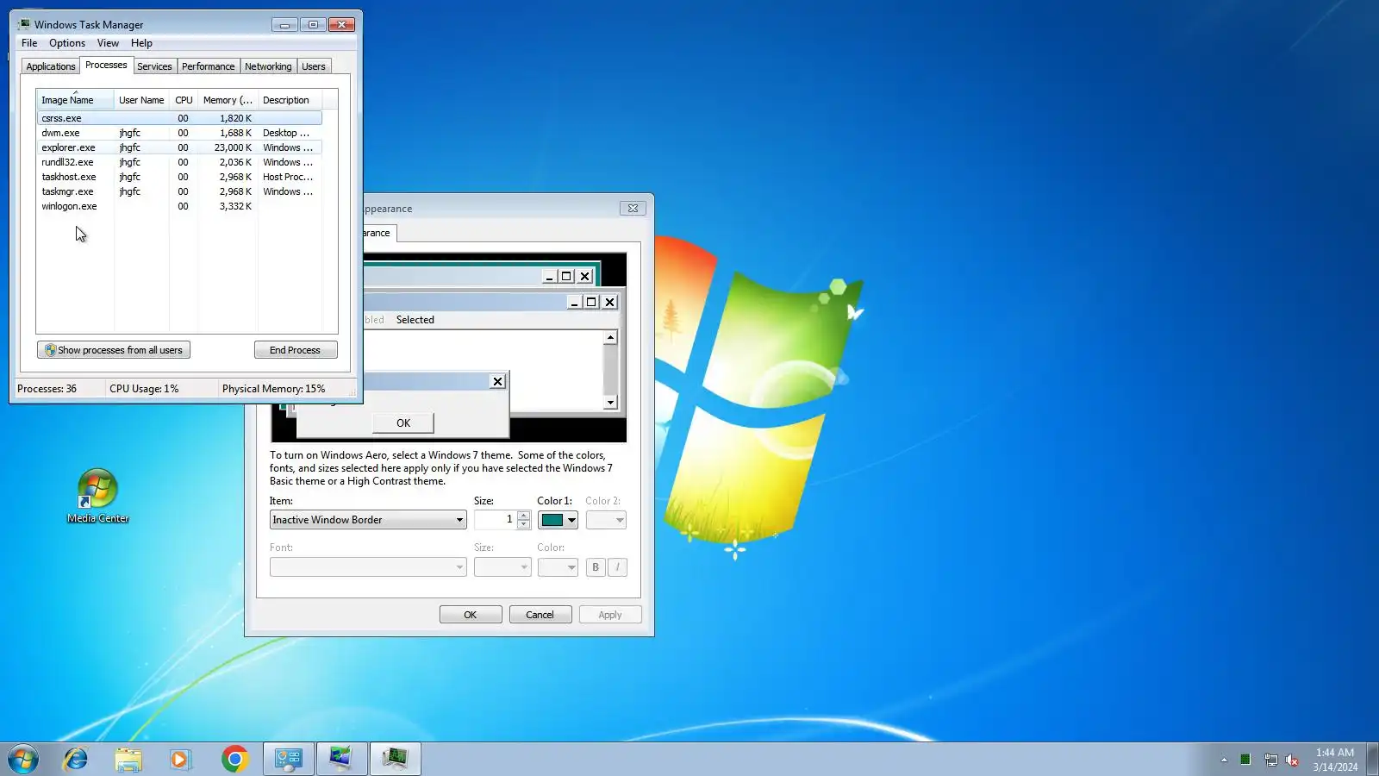Viewport: 1379px width, 776px height.
Task: Click OK in the preview message box
Action: click(403, 422)
